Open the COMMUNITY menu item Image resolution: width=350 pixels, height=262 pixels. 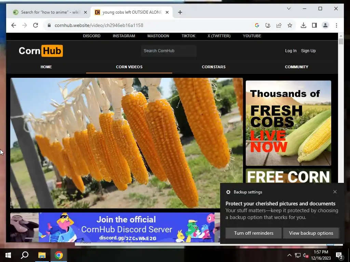(296, 67)
